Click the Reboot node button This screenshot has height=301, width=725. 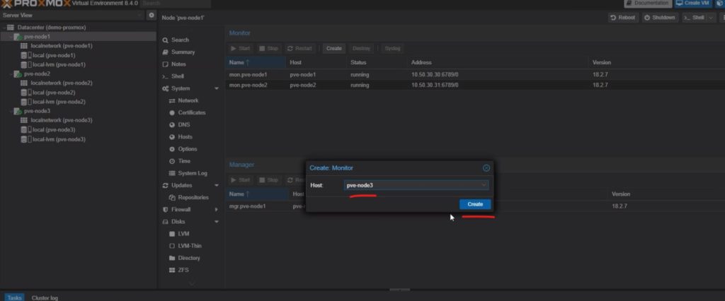pyautogui.click(x=623, y=18)
